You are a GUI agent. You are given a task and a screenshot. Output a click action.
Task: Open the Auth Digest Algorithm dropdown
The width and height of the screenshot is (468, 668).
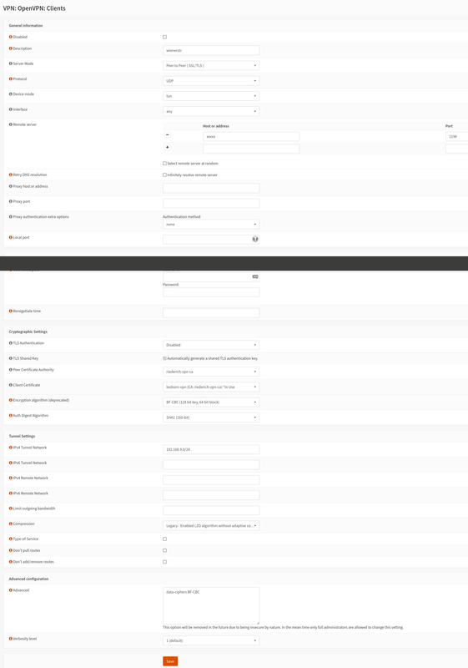[211, 417]
